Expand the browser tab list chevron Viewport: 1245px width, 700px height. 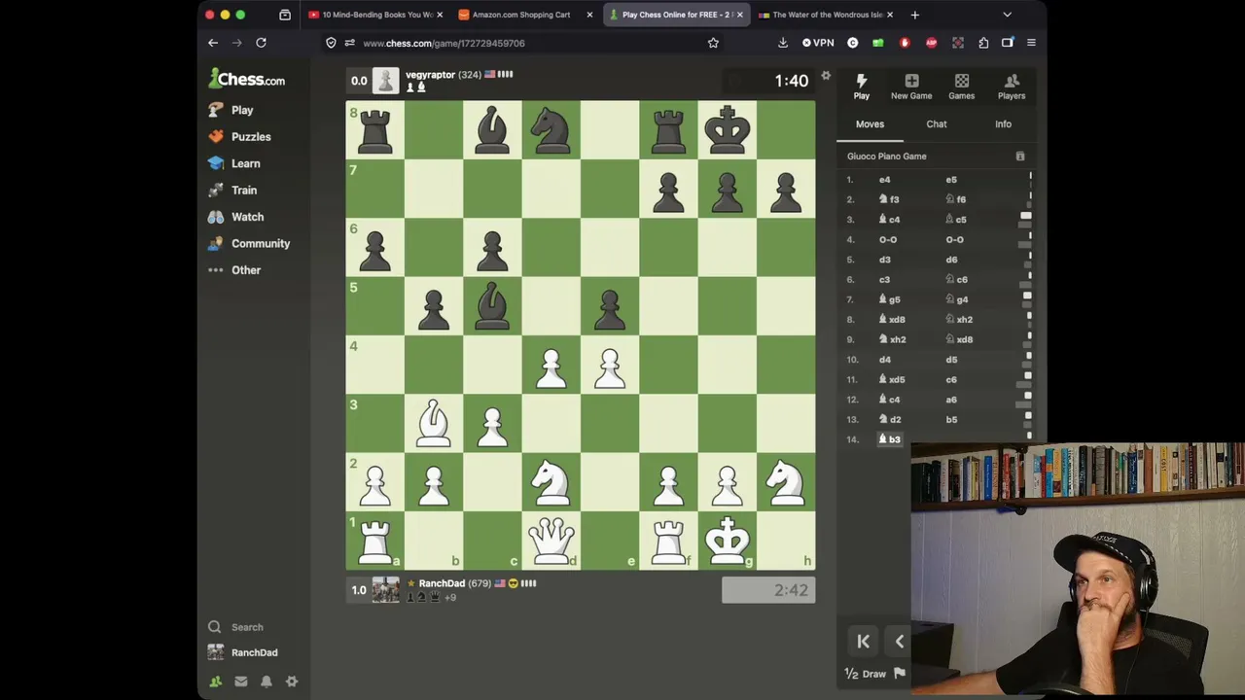(x=1008, y=15)
